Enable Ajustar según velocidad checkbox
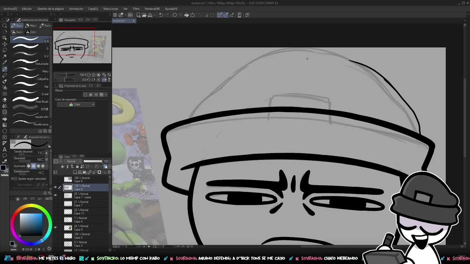 [x=15, y=179]
